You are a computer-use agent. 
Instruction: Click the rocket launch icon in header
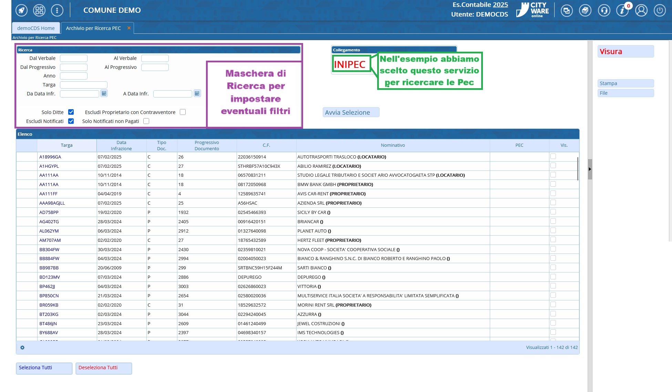click(x=21, y=10)
